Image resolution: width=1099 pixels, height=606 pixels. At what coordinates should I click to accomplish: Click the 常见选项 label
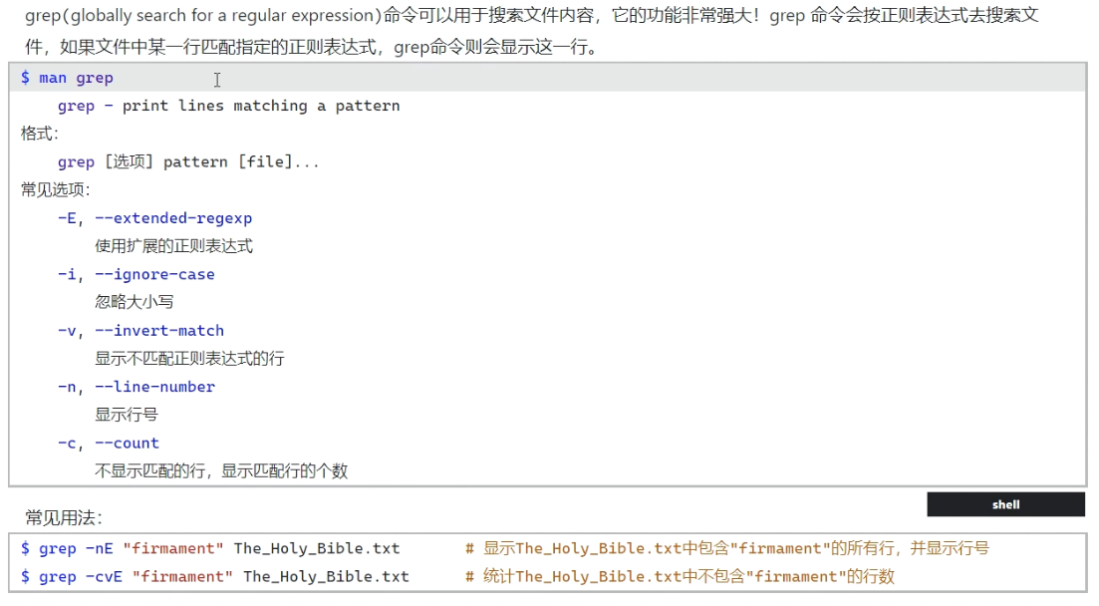pyautogui.click(x=56, y=189)
